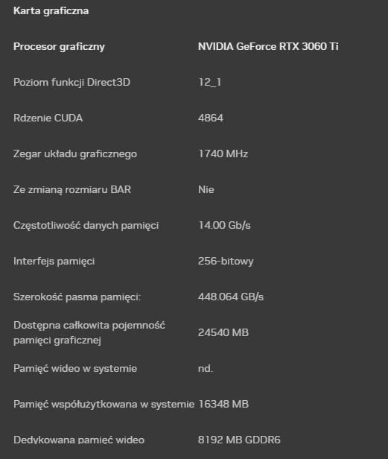This screenshot has height=459, width=388.
Task: Click the Interfejs pamięci label
Action: [54, 261]
